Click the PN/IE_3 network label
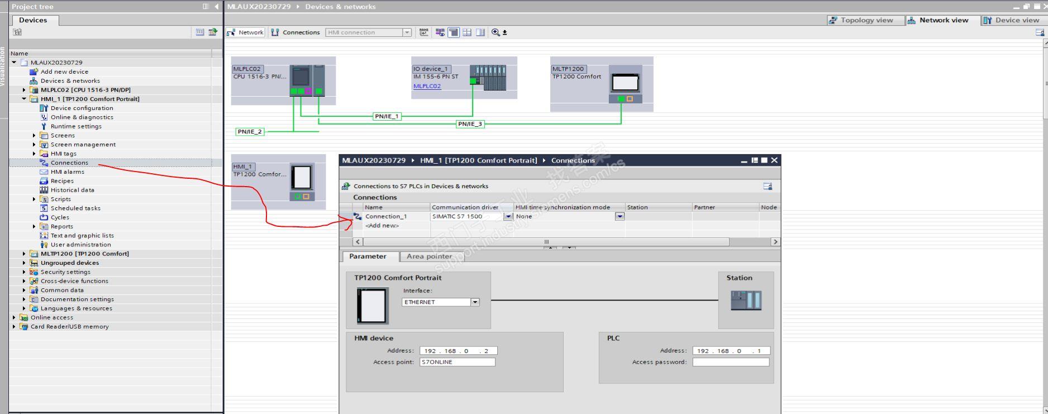 coord(470,124)
